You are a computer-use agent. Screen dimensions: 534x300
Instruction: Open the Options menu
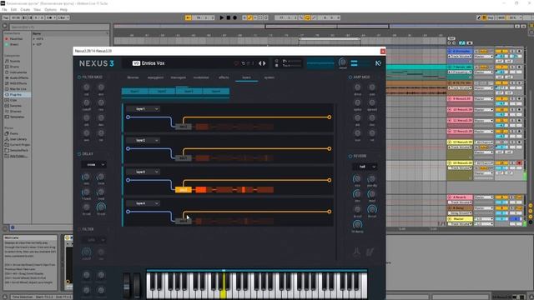(x=50, y=9)
